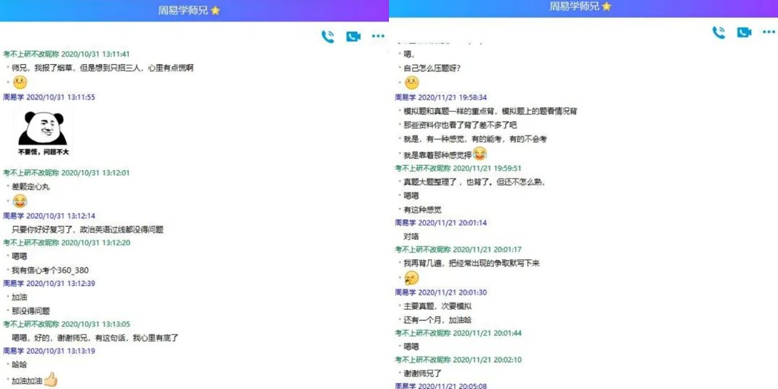Image resolution: width=778 pixels, height=389 pixels.
Task: Open the three-dot more menu in left chat
Action: pyautogui.click(x=378, y=37)
